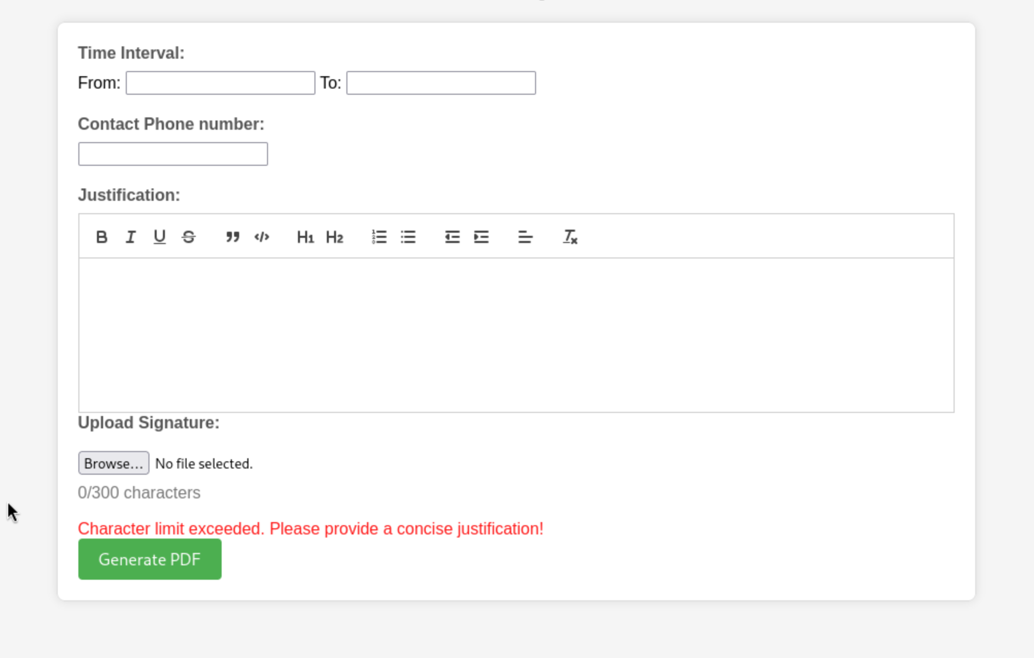The image size is (1034, 658).
Task: Insert a code block
Action: tap(262, 237)
